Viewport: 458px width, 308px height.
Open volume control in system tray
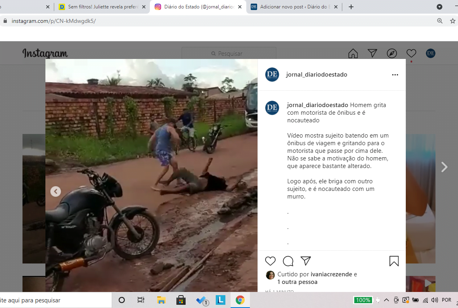tap(434, 300)
